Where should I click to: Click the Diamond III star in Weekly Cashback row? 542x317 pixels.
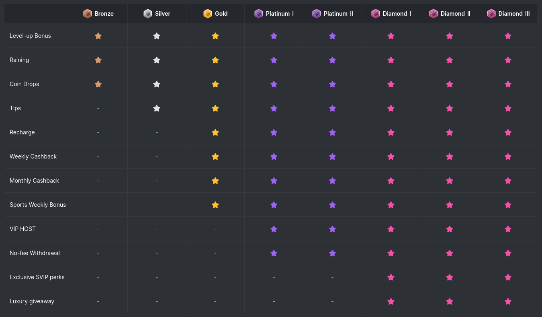coord(508,156)
